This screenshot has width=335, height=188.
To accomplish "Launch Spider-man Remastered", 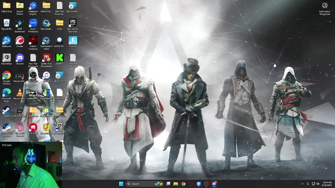I will (46, 61).
